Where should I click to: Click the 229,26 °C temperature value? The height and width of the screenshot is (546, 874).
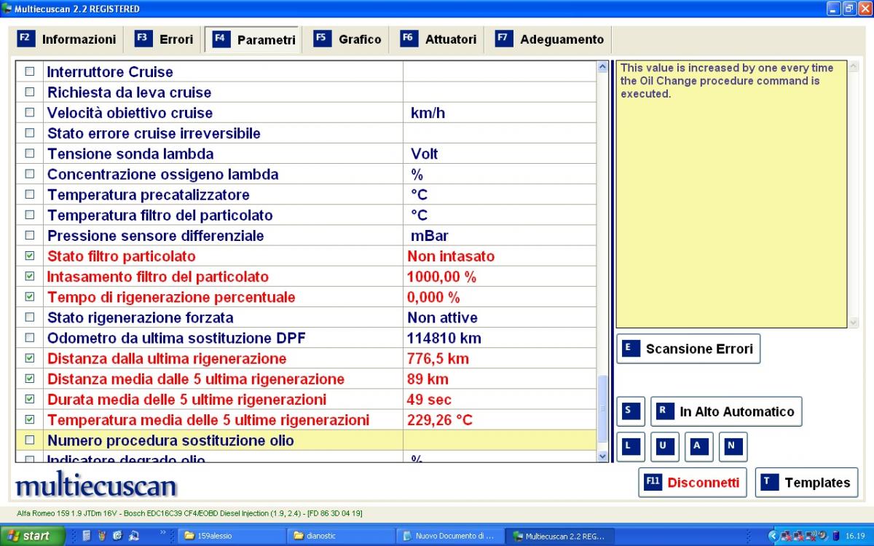(x=439, y=420)
